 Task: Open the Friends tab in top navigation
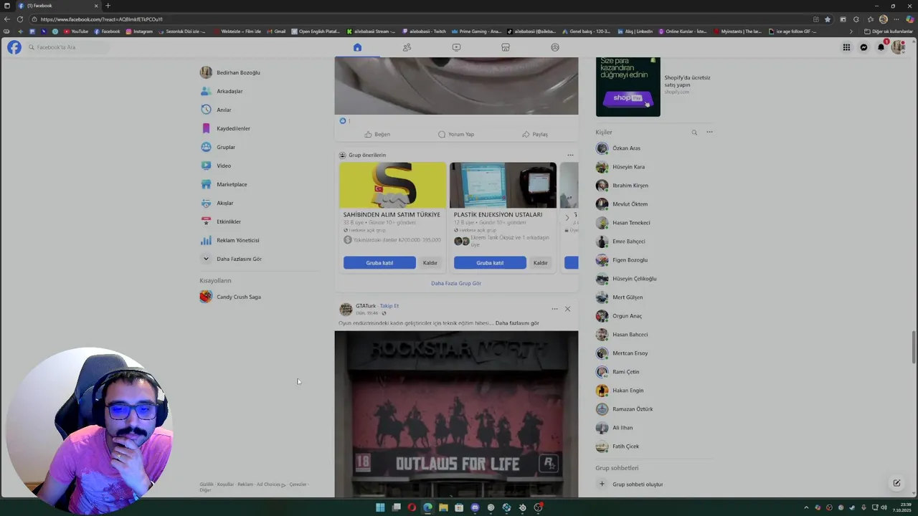[407, 47]
